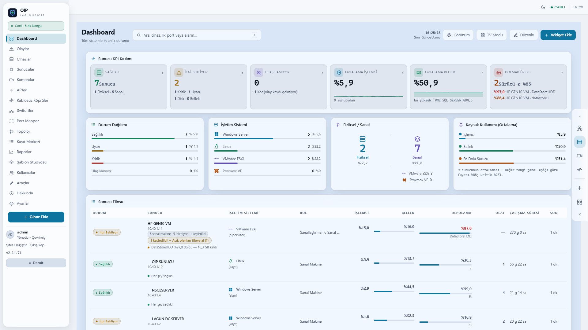
Task: Expand Ortalama İşlemci KPI card arrow
Action: 402,73
